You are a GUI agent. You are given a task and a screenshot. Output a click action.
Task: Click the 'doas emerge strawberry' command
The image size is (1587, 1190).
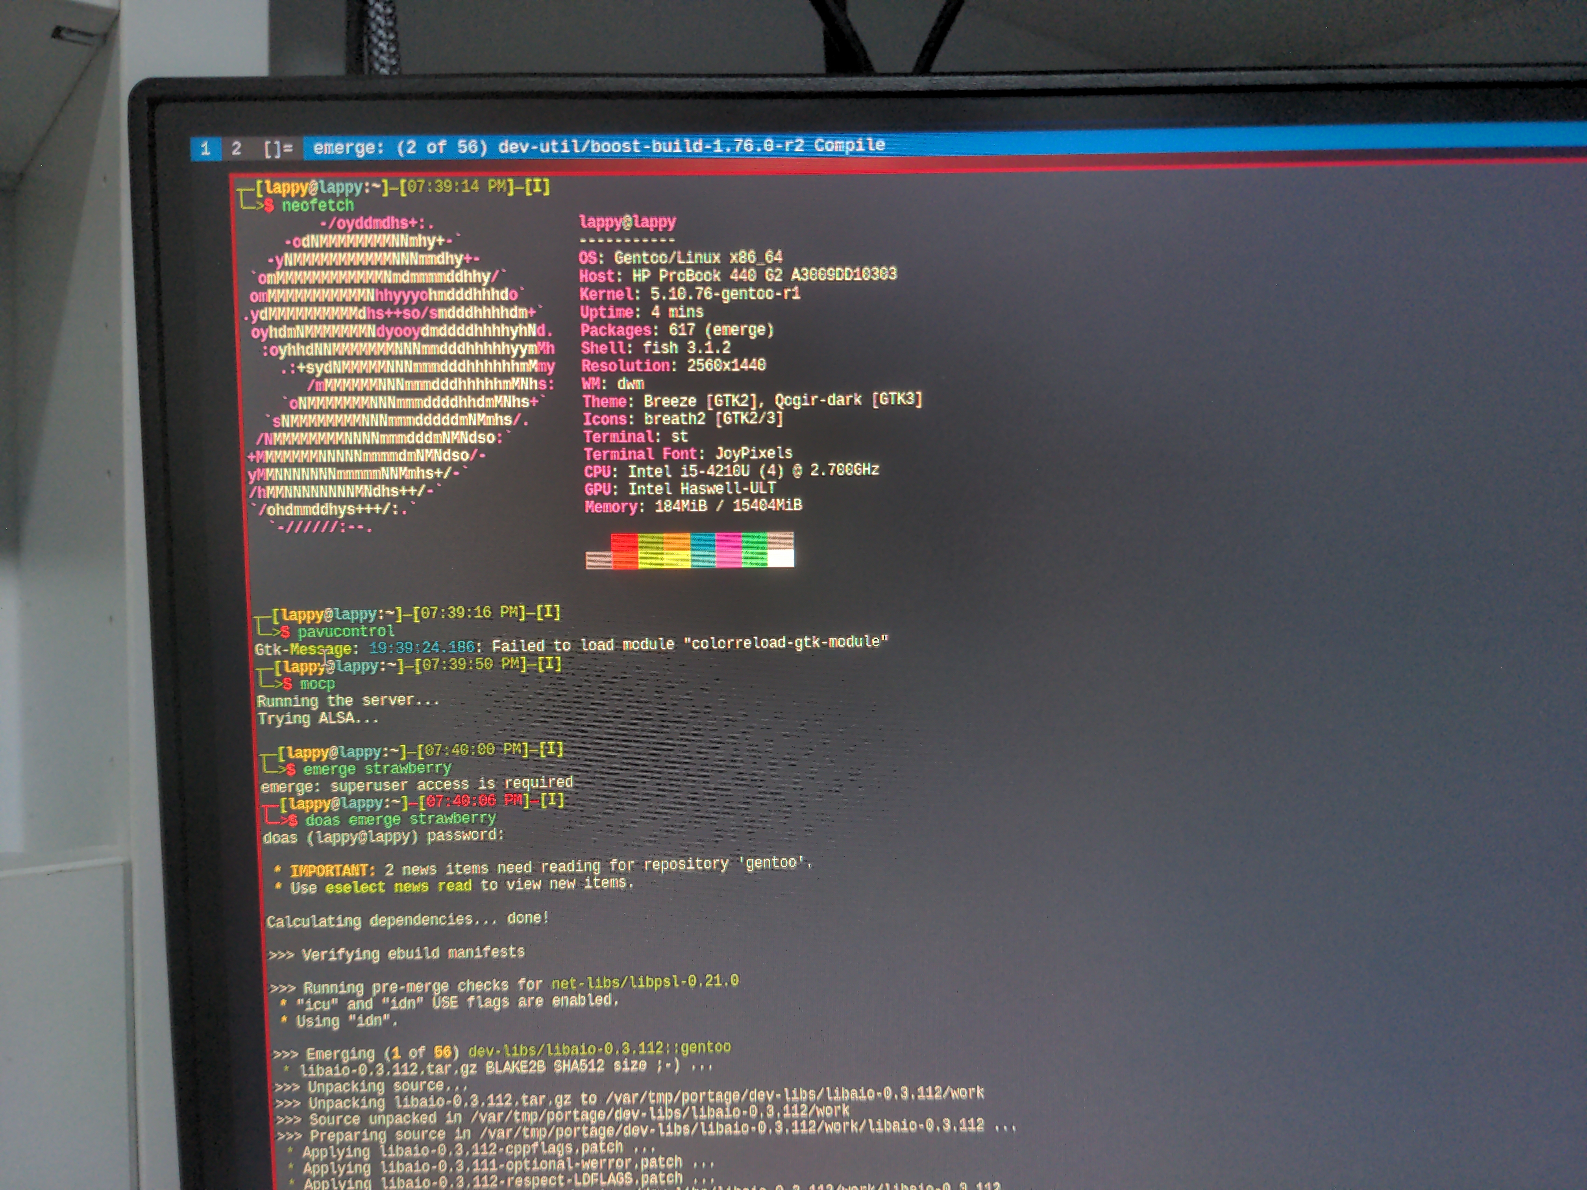point(400,819)
